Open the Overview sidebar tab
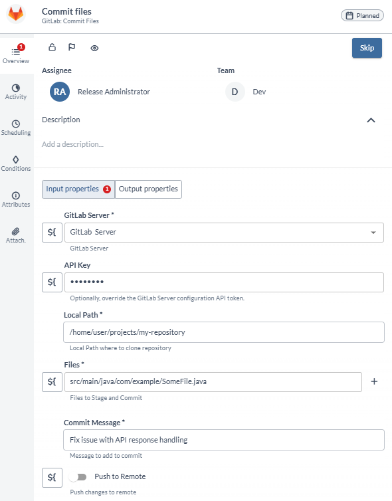The height and width of the screenshot is (501, 392). point(16,56)
